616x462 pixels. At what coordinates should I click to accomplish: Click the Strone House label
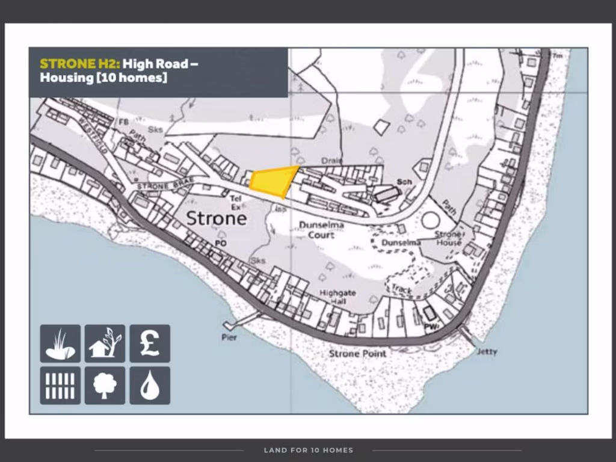(449, 238)
